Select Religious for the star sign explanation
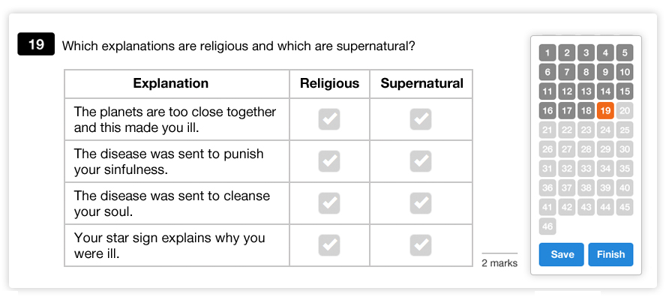This screenshot has width=666, height=300. tap(329, 245)
